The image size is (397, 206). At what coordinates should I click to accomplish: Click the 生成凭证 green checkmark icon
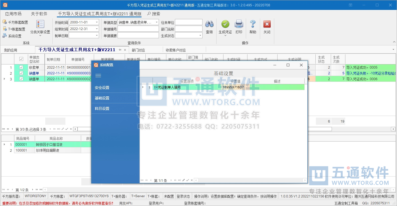coord(225,25)
